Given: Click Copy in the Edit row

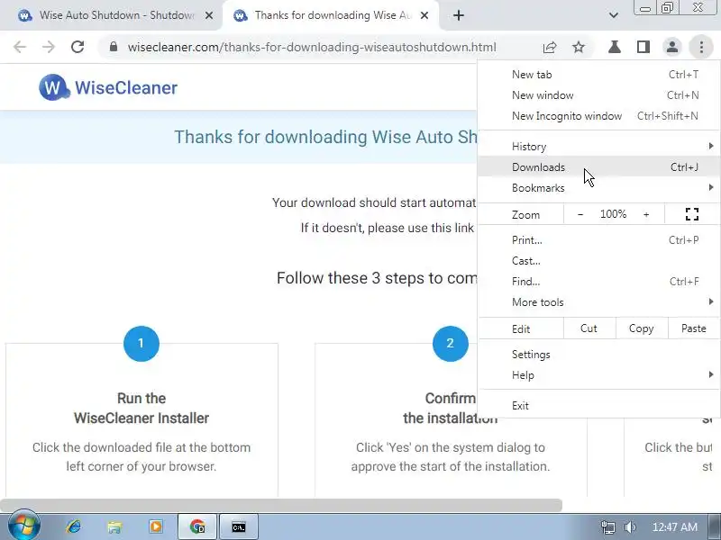Looking at the screenshot, I should click(x=642, y=328).
